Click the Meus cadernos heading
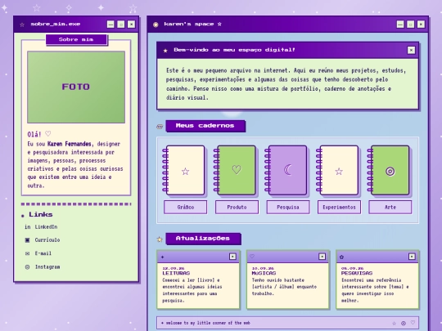Image resolution: width=442 pixels, height=331 pixels. click(205, 126)
